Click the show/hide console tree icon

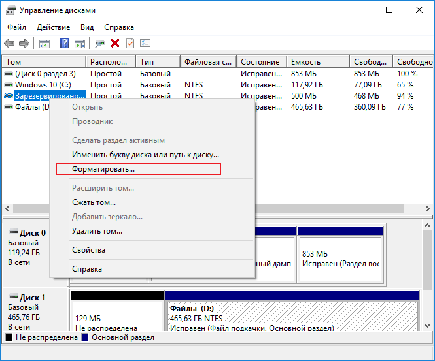(x=44, y=44)
